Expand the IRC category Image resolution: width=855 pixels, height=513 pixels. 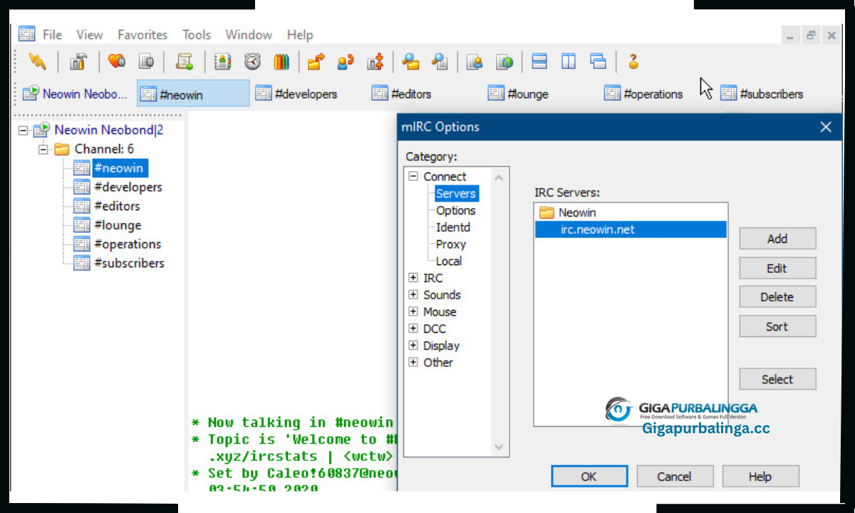pyautogui.click(x=413, y=278)
